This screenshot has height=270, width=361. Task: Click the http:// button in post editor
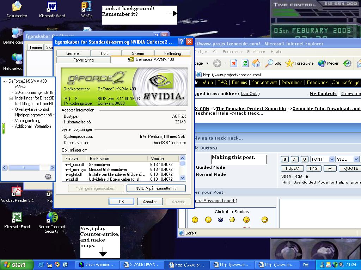292,168
